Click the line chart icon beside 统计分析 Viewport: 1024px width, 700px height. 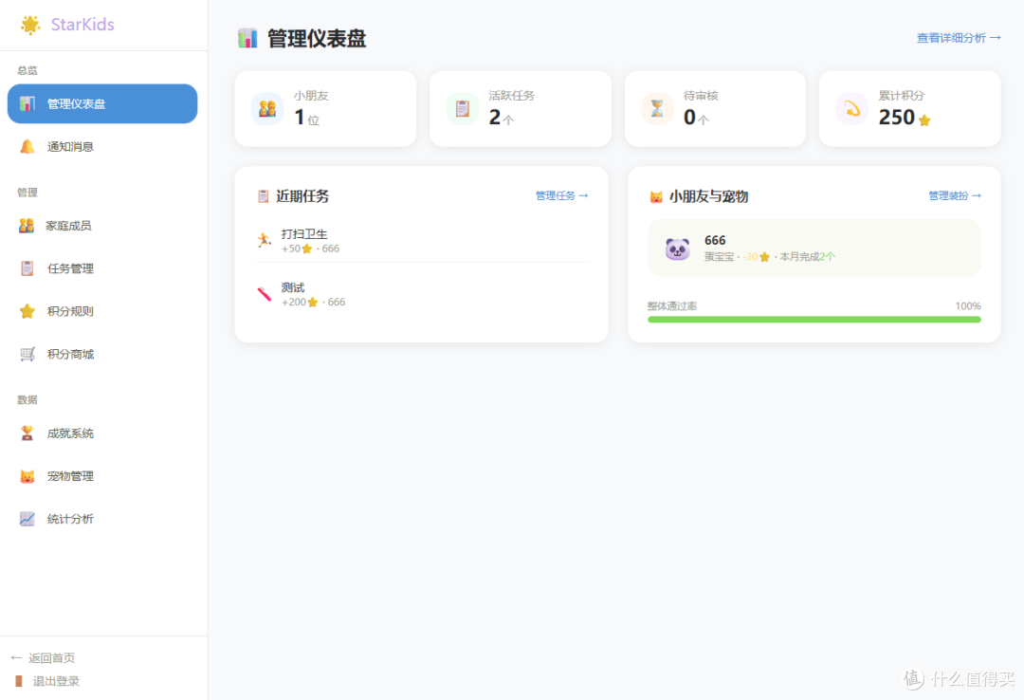(27, 519)
